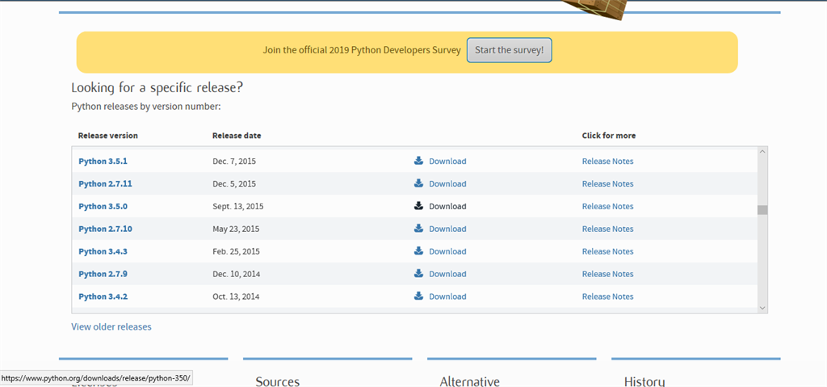Open the Python 3.4.2 release page
This screenshot has height=387, width=827.
point(103,297)
